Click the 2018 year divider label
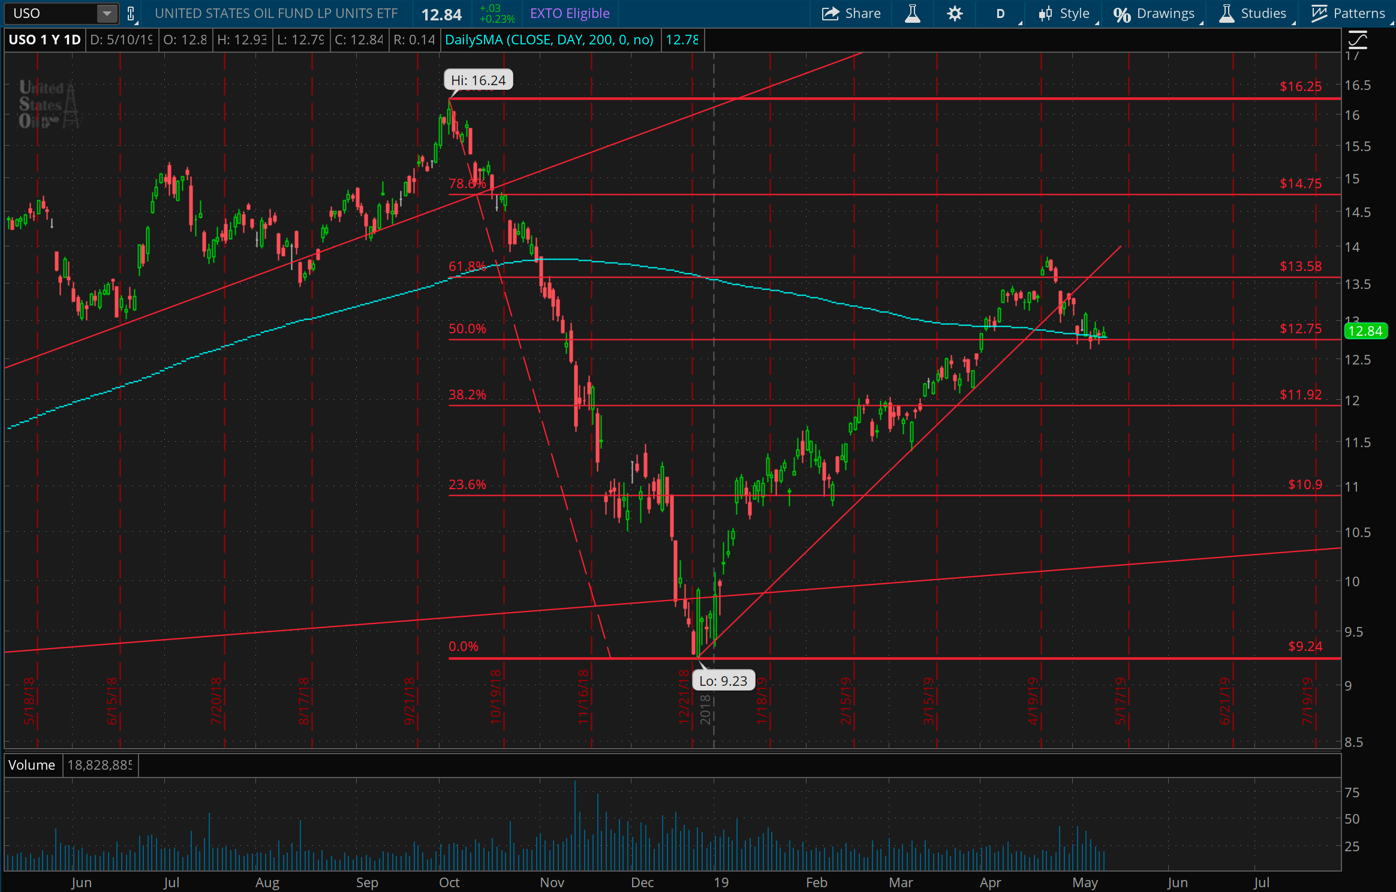The height and width of the screenshot is (892, 1396). click(705, 709)
